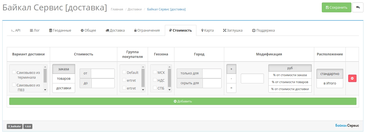Click the Байкал Сервис footer logo

pos(347,126)
